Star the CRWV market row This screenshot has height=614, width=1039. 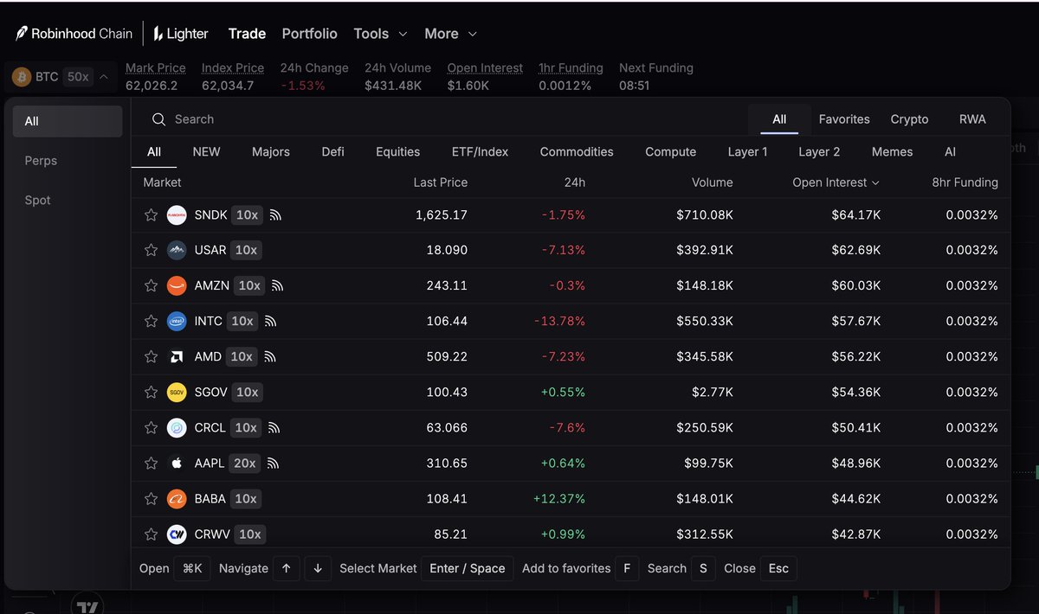pos(151,534)
